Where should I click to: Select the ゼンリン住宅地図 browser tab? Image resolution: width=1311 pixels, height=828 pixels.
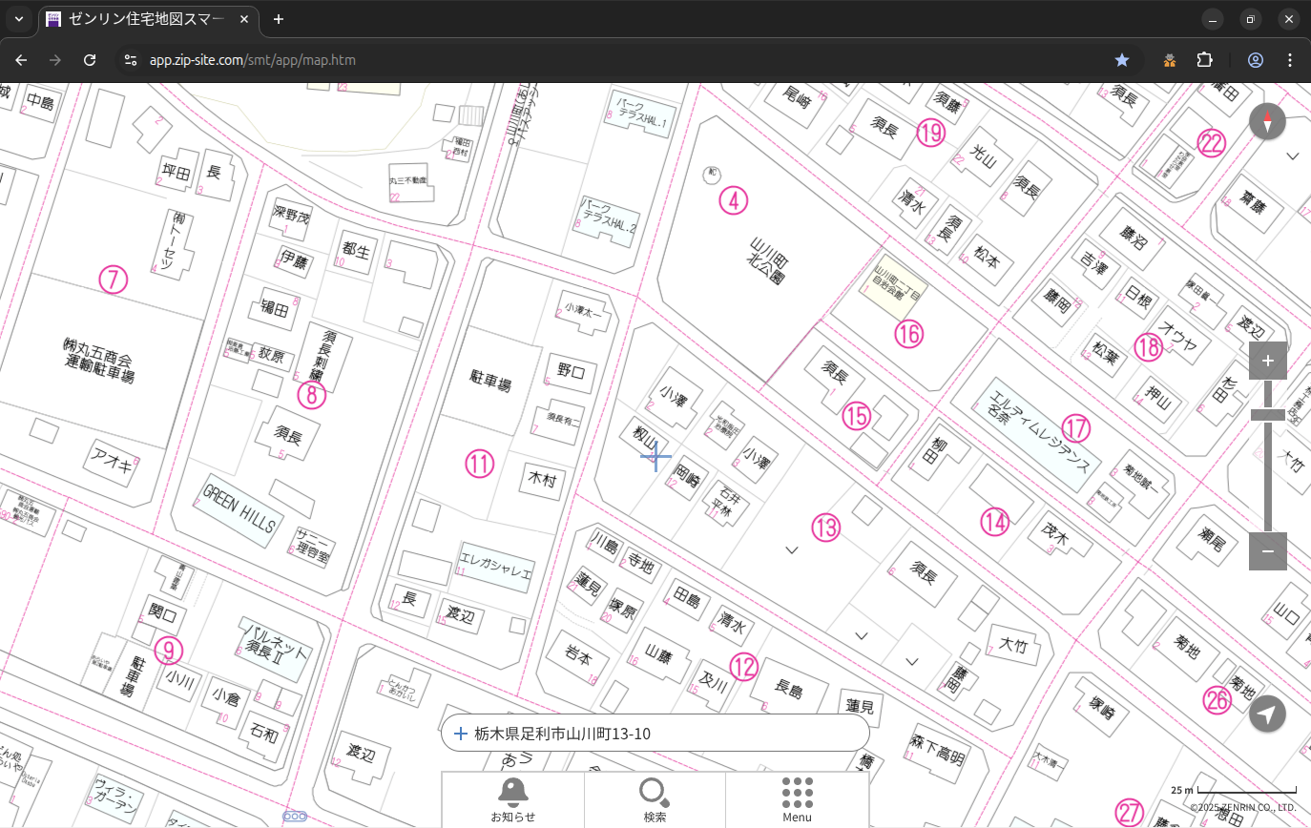[148, 19]
